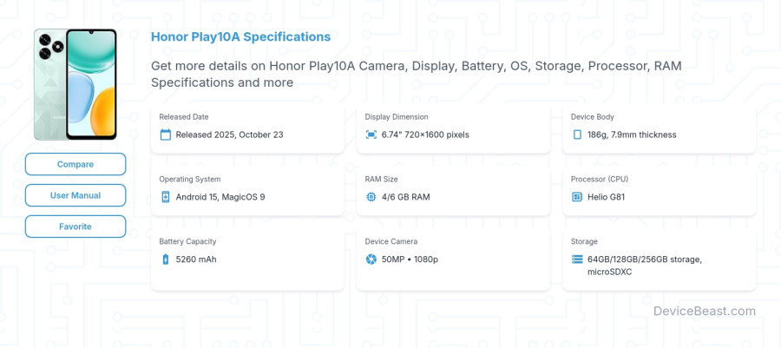Open the Compare button
The height and width of the screenshot is (348, 781).
[75, 164]
